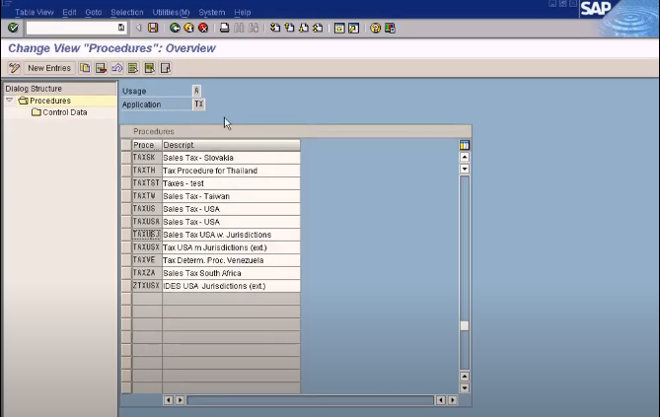Screen dimensions: 660x417
Task: Go to Previous Page icon
Action: (289, 28)
